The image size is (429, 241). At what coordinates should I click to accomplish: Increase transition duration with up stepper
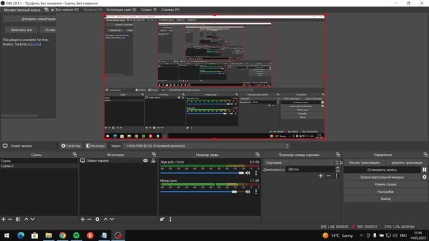[x=338, y=168]
